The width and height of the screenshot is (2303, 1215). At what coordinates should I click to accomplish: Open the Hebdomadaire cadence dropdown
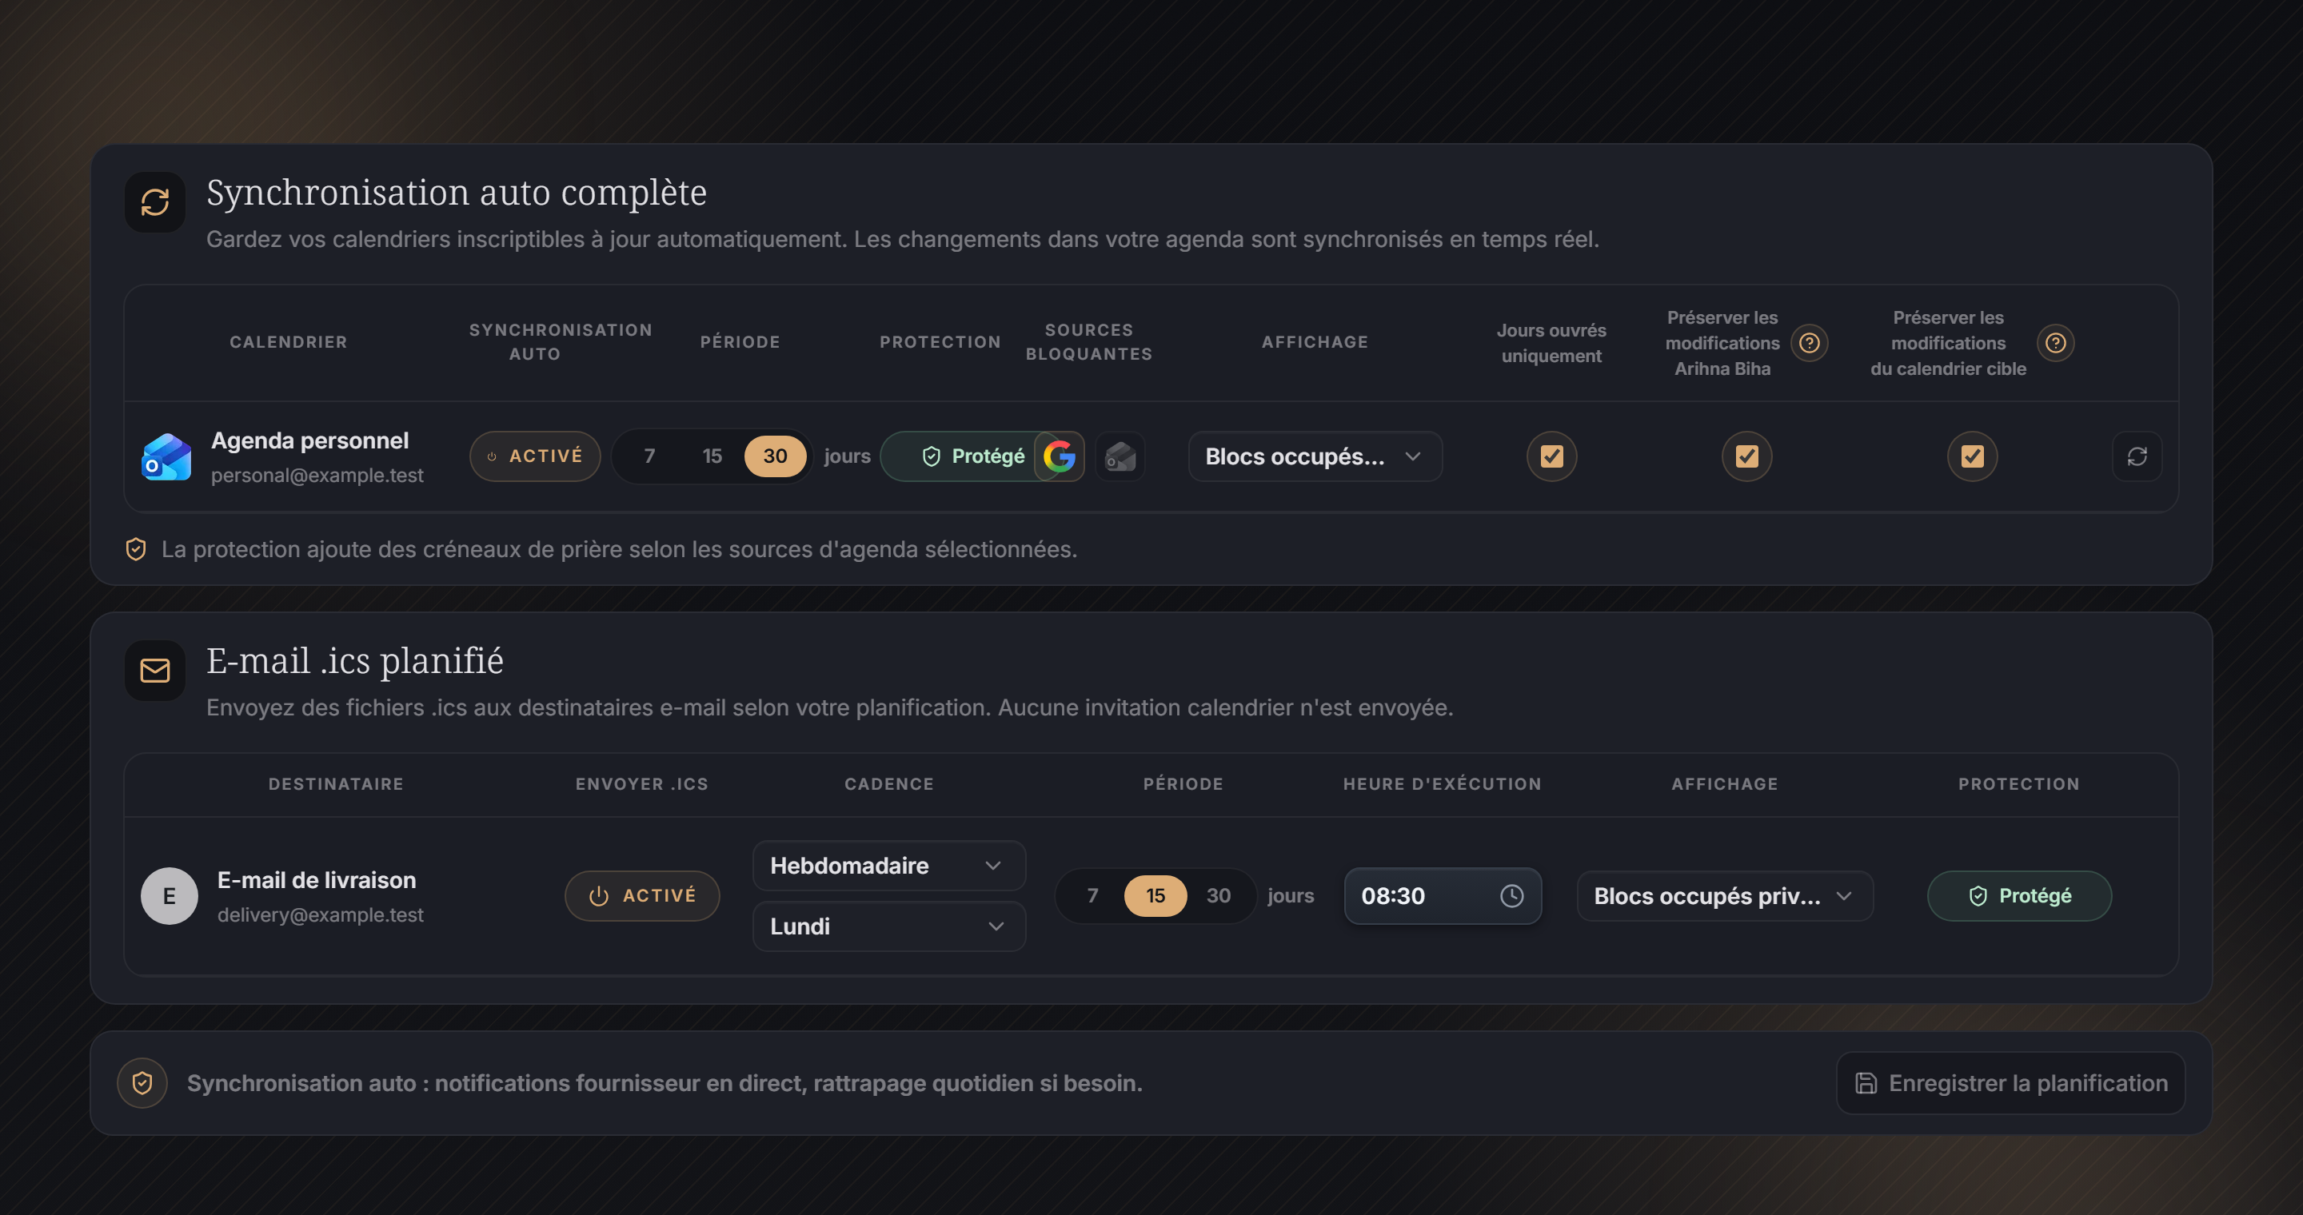coord(888,866)
